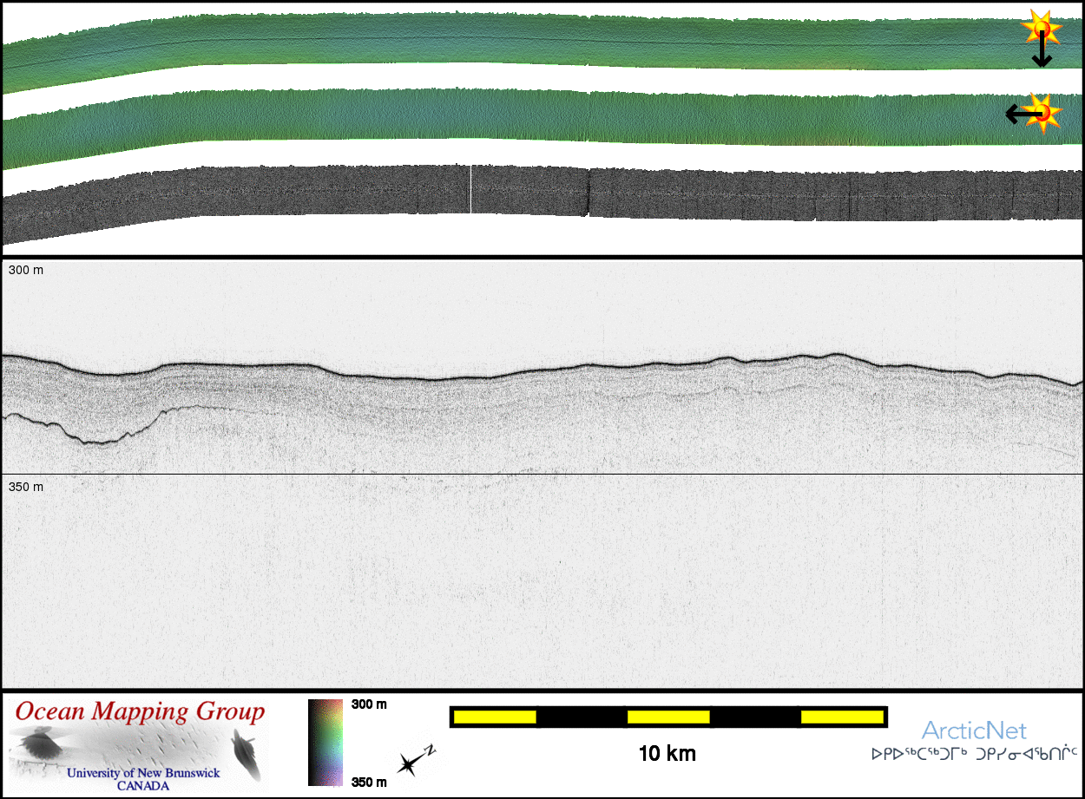Click the white vertical gap in grayscale backscatter strip

pos(470,189)
